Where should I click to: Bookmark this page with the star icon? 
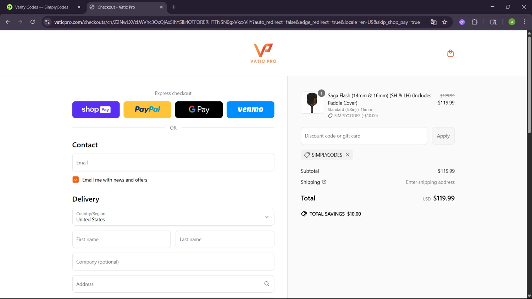445,22
